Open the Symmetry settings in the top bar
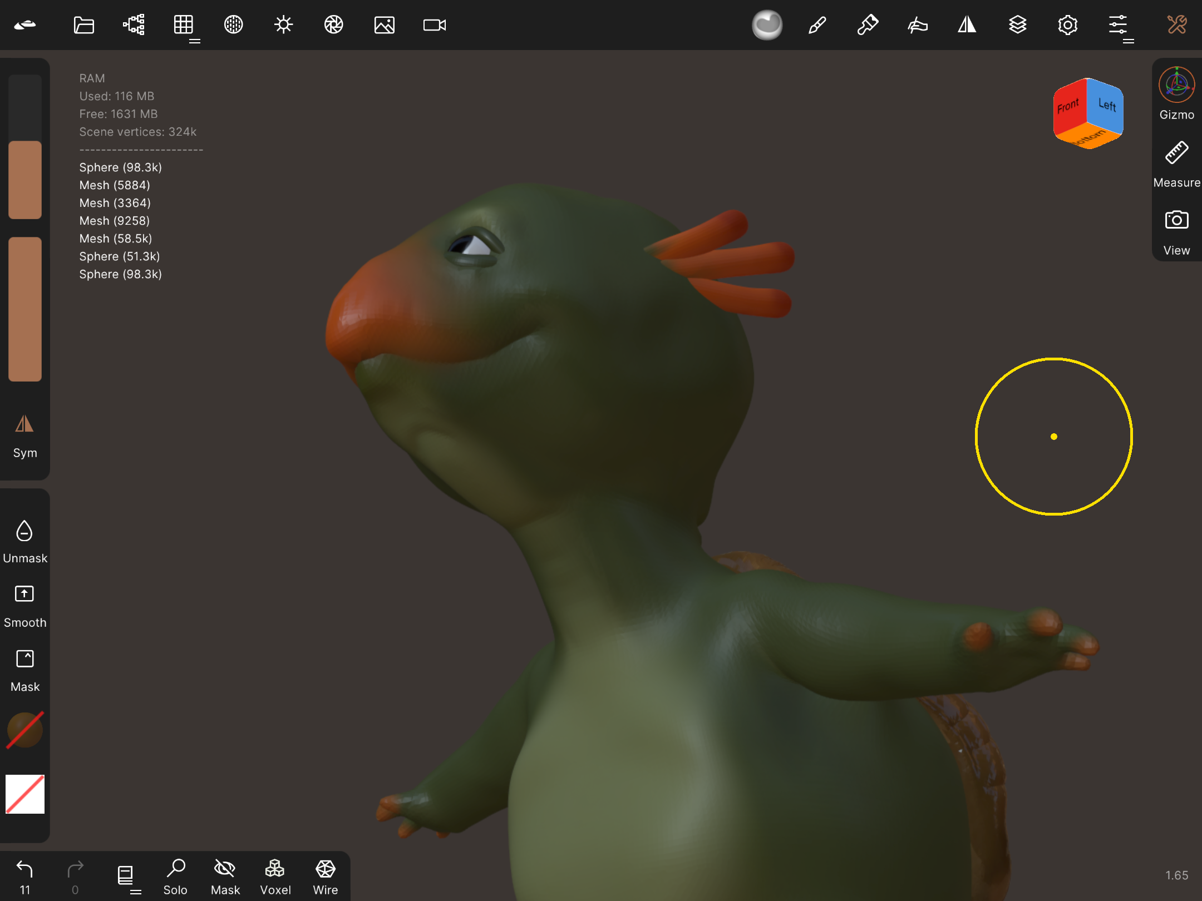1202x901 pixels. click(967, 25)
